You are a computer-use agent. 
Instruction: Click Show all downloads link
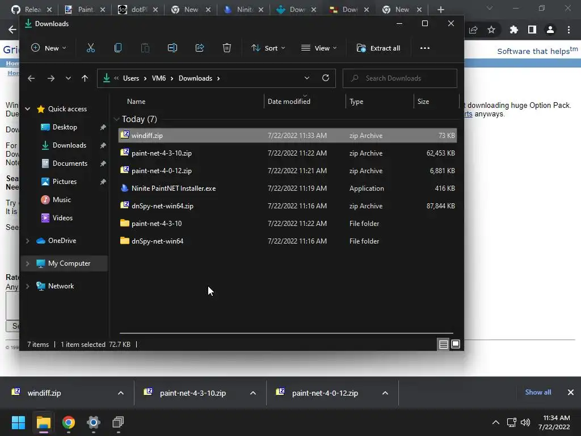[x=538, y=392]
